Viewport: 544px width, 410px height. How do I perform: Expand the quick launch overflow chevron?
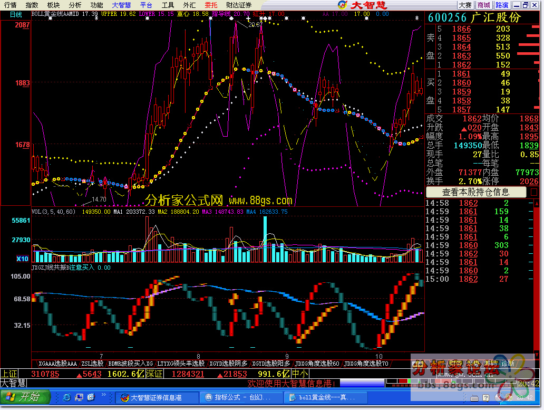[103, 394]
